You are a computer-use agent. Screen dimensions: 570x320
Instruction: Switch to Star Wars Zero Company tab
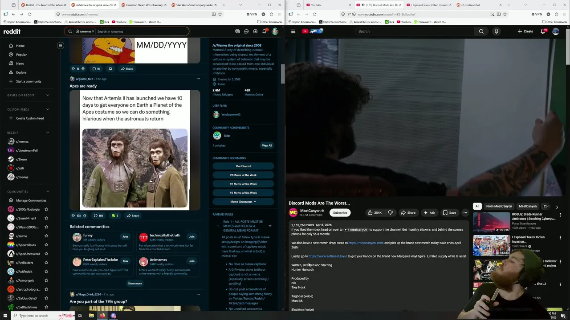(195, 5)
